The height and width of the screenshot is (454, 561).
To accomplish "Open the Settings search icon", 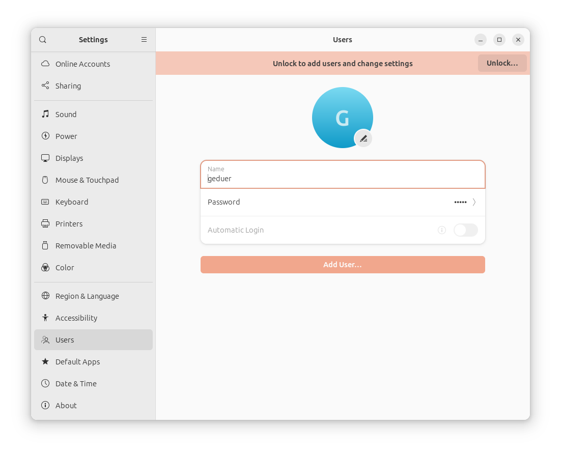I will pyautogui.click(x=43, y=40).
